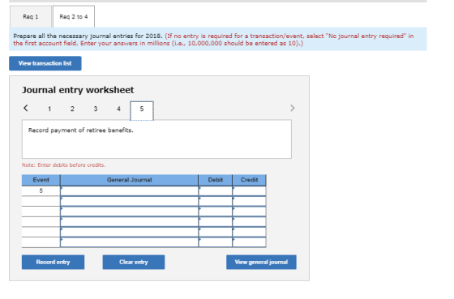
Task: Open the Req 1 tab
Action: coord(31,17)
